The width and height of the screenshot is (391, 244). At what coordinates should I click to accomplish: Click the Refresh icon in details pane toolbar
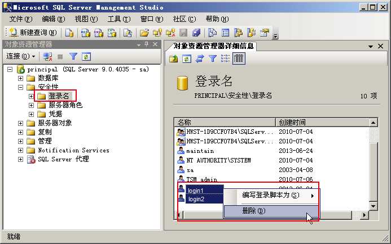[x=187, y=58]
